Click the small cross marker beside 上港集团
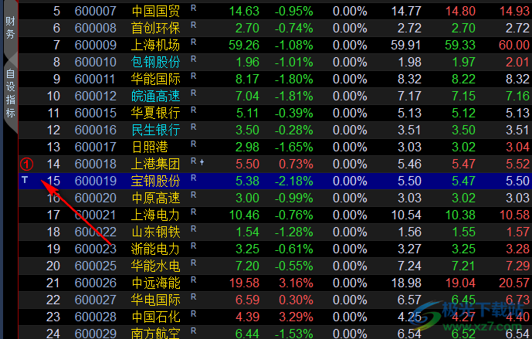The width and height of the screenshot is (532, 339). click(202, 162)
